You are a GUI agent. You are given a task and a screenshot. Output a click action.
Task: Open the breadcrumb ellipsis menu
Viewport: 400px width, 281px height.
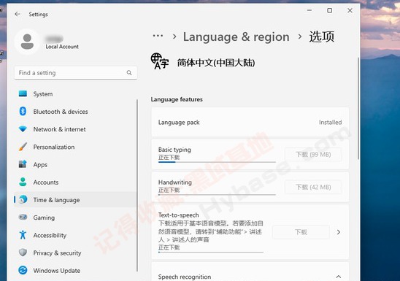tap(158, 36)
